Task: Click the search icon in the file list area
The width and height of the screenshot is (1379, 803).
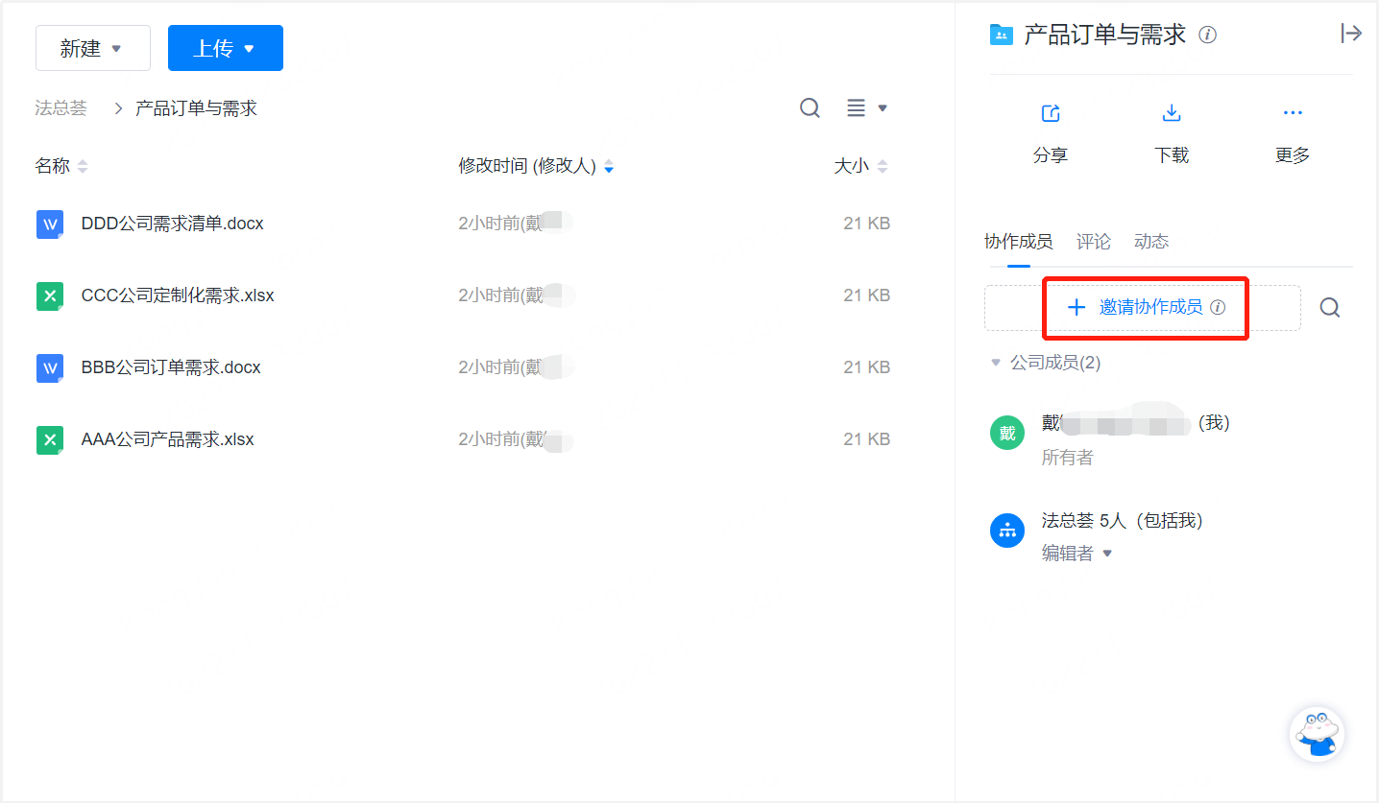Action: pos(810,107)
